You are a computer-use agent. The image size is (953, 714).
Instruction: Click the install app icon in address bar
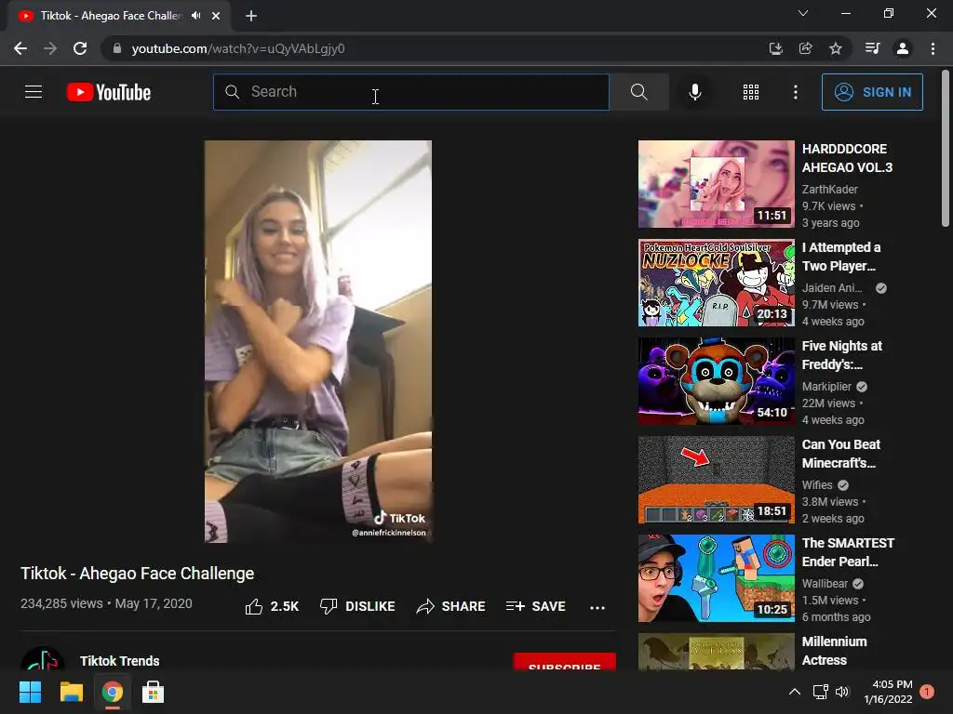point(775,48)
